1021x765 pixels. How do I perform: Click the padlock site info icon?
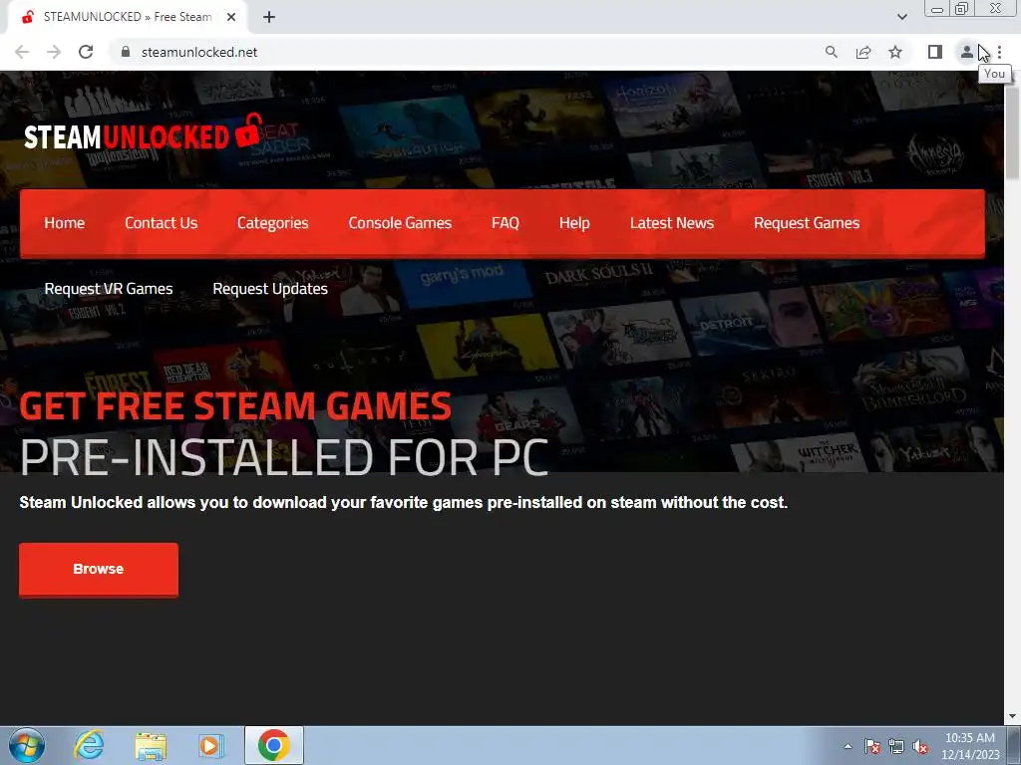(x=126, y=52)
